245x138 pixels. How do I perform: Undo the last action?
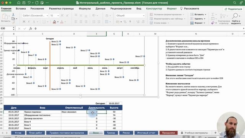coord(29,3)
